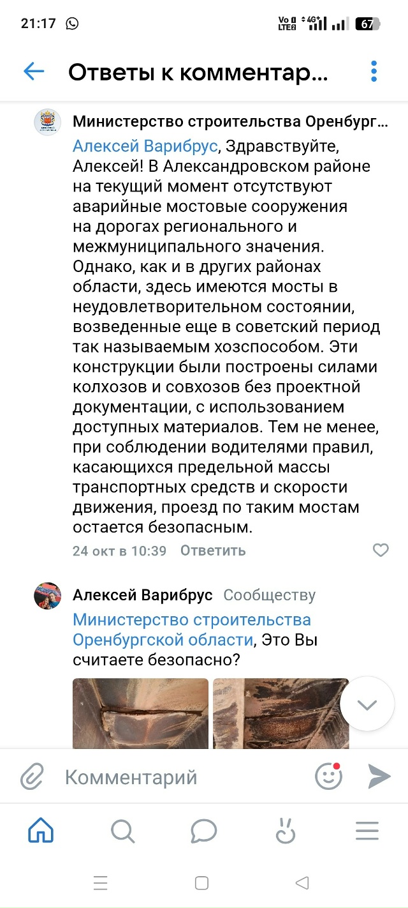Open Android recent apps via square button

pyautogui.click(x=201, y=884)
